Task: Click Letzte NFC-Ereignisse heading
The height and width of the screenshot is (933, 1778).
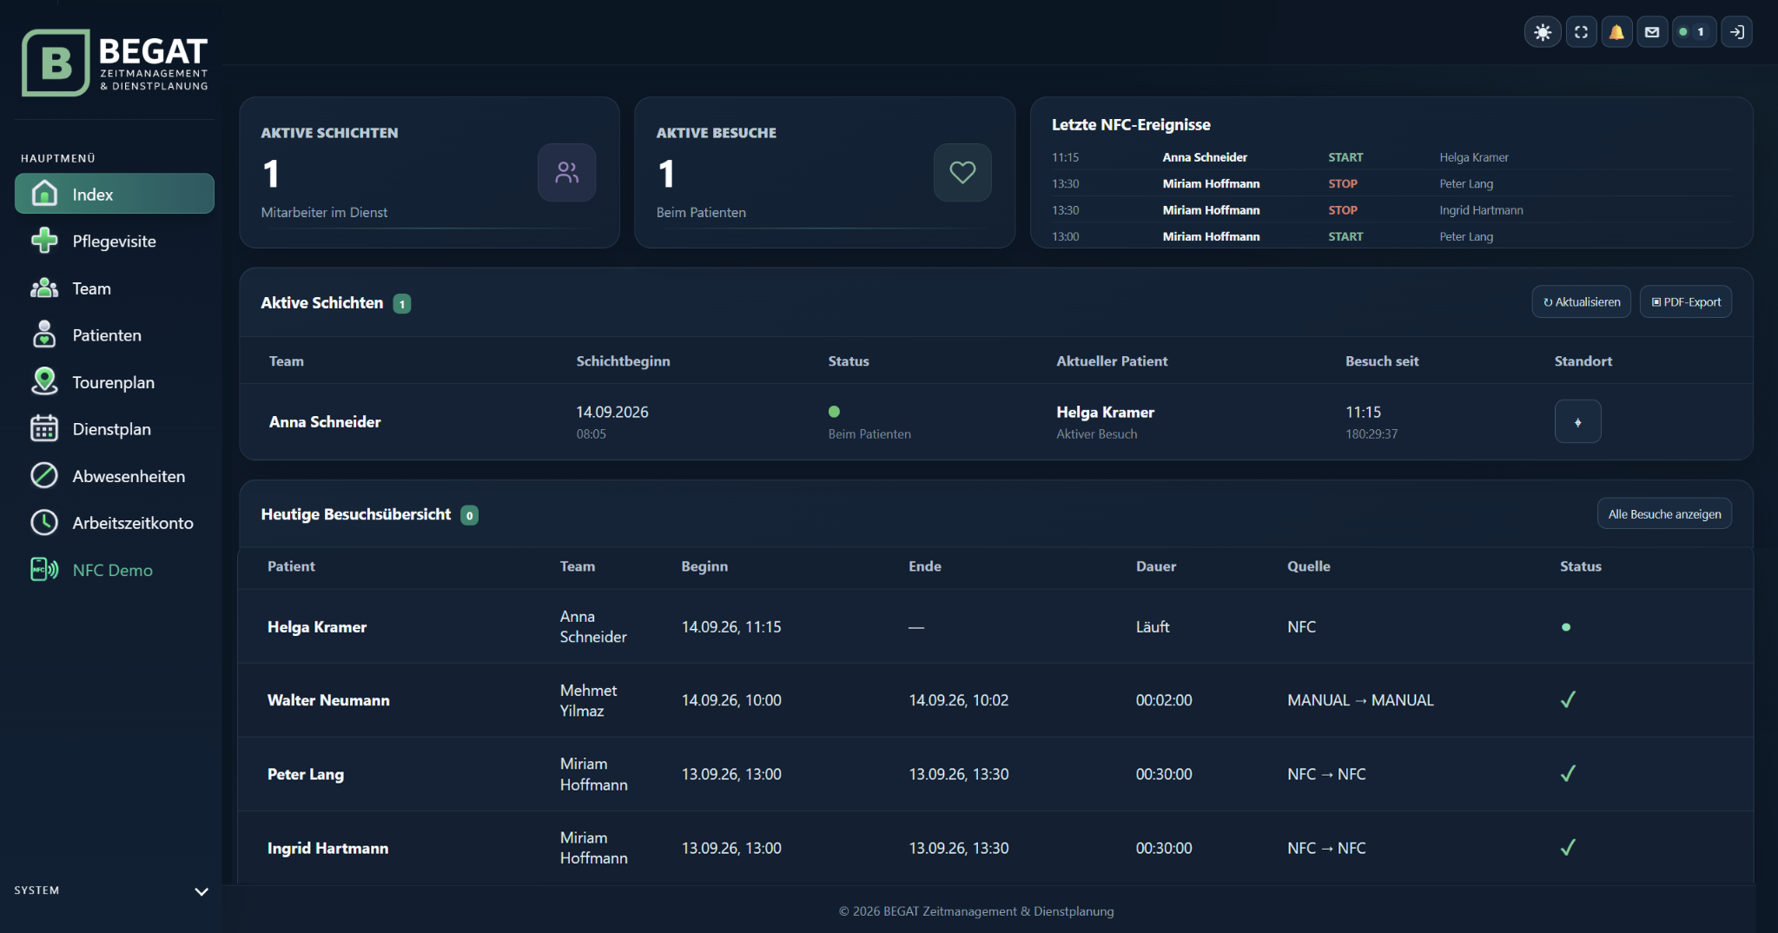Action: click(x=1131, y=124)
